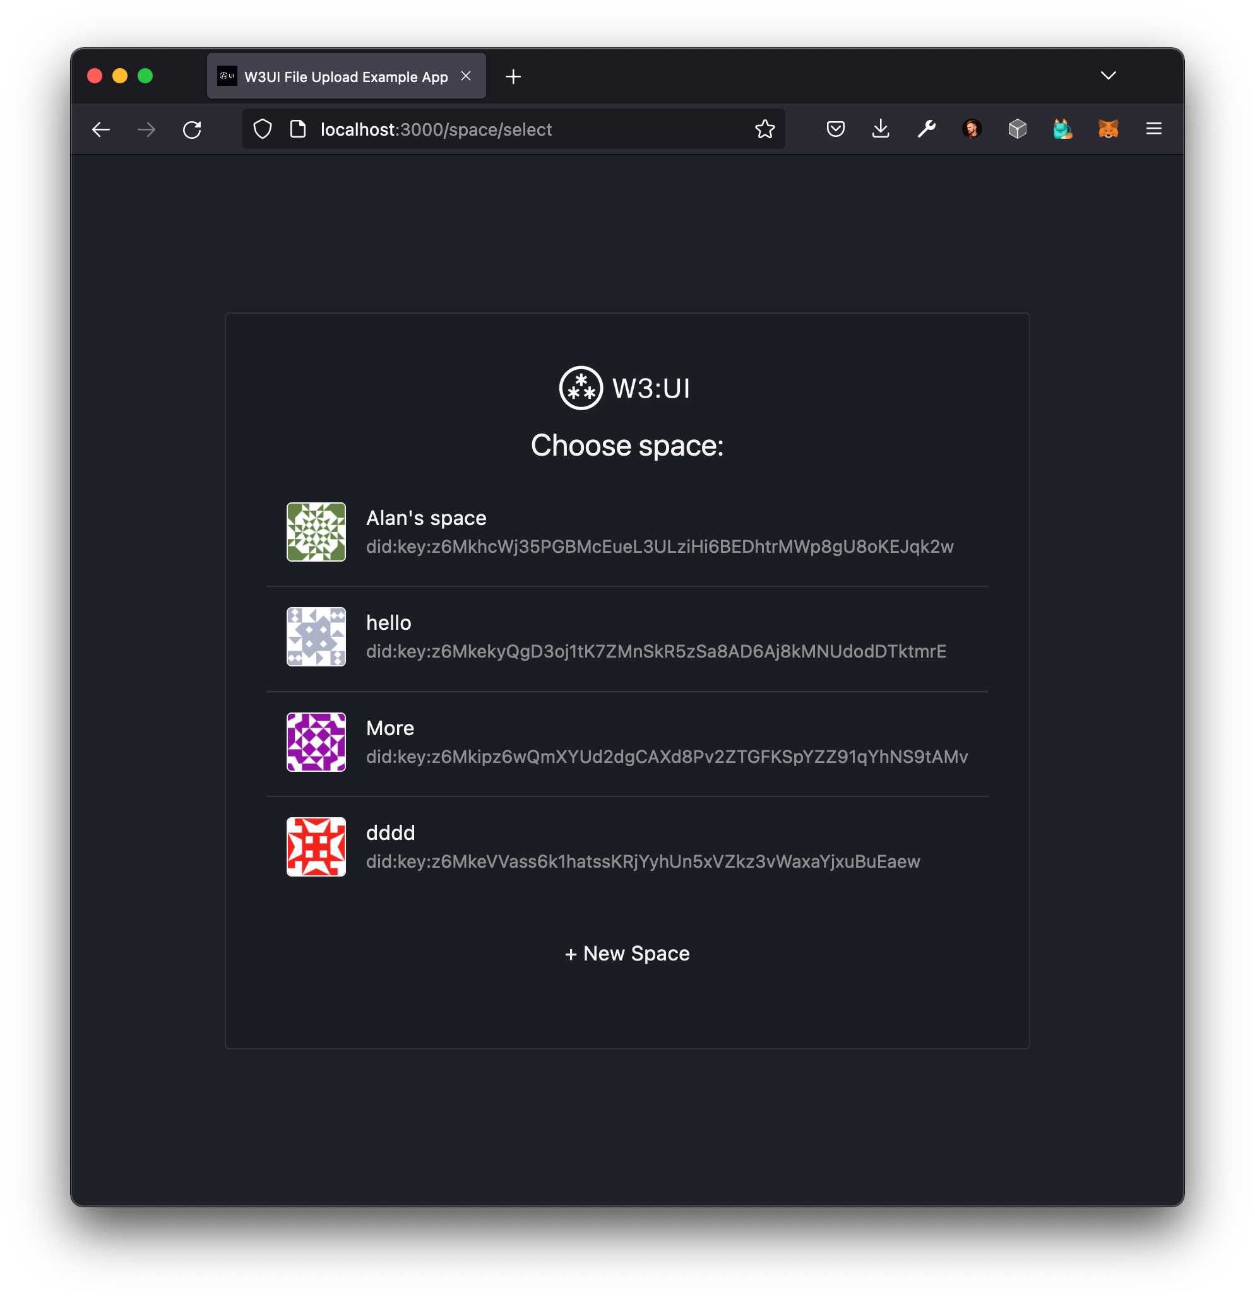Click the green Alan's space identicon

[316, 532]
